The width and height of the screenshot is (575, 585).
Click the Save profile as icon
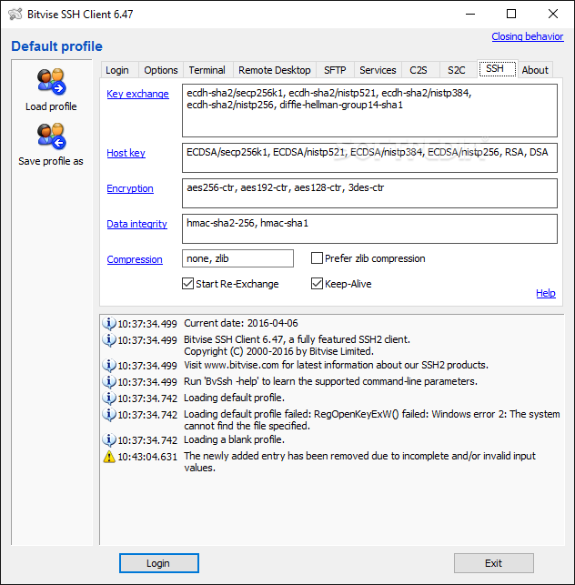click(x=51, y=136)
